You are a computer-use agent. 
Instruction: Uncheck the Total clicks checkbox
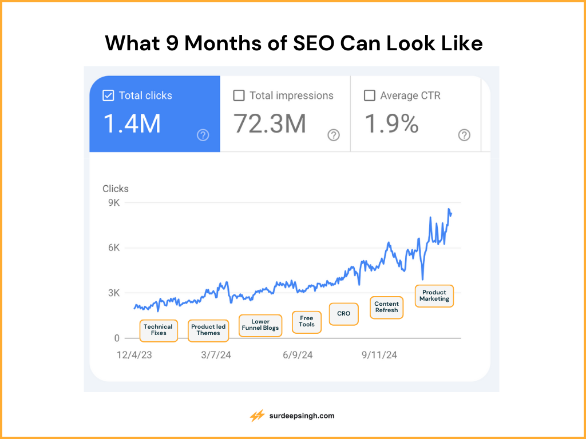(108, 95)
